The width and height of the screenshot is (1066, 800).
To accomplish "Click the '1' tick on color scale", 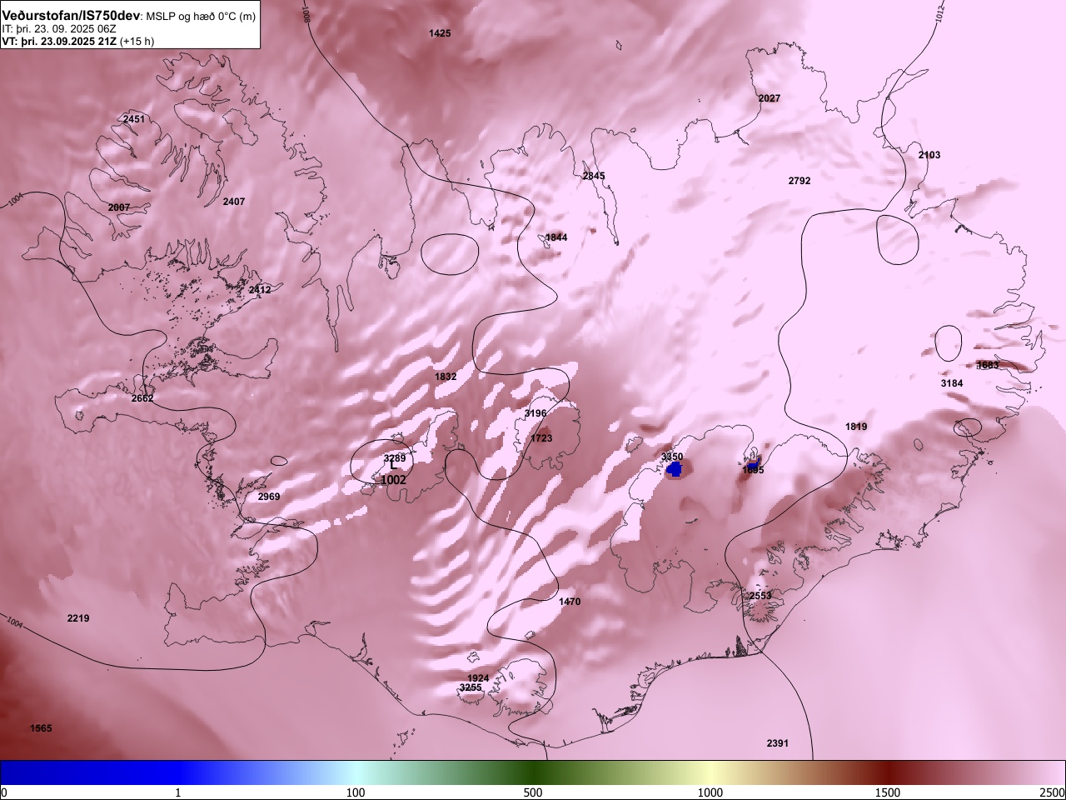I will click(x=178, y=792).
